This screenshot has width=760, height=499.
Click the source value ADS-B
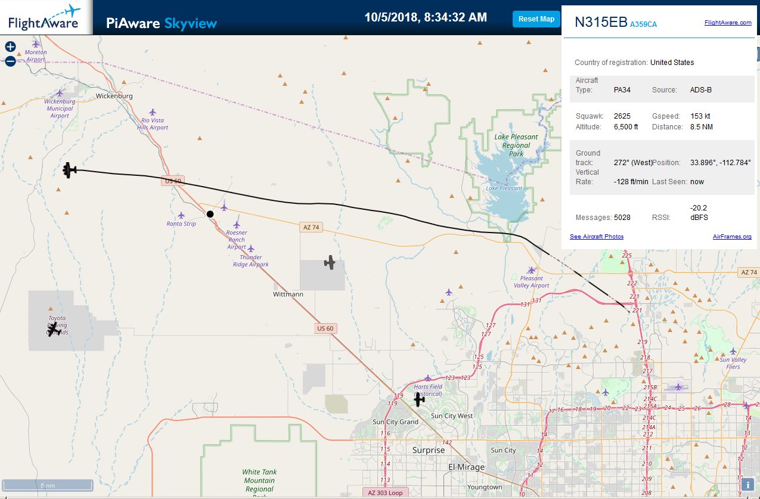pos(700,90)
